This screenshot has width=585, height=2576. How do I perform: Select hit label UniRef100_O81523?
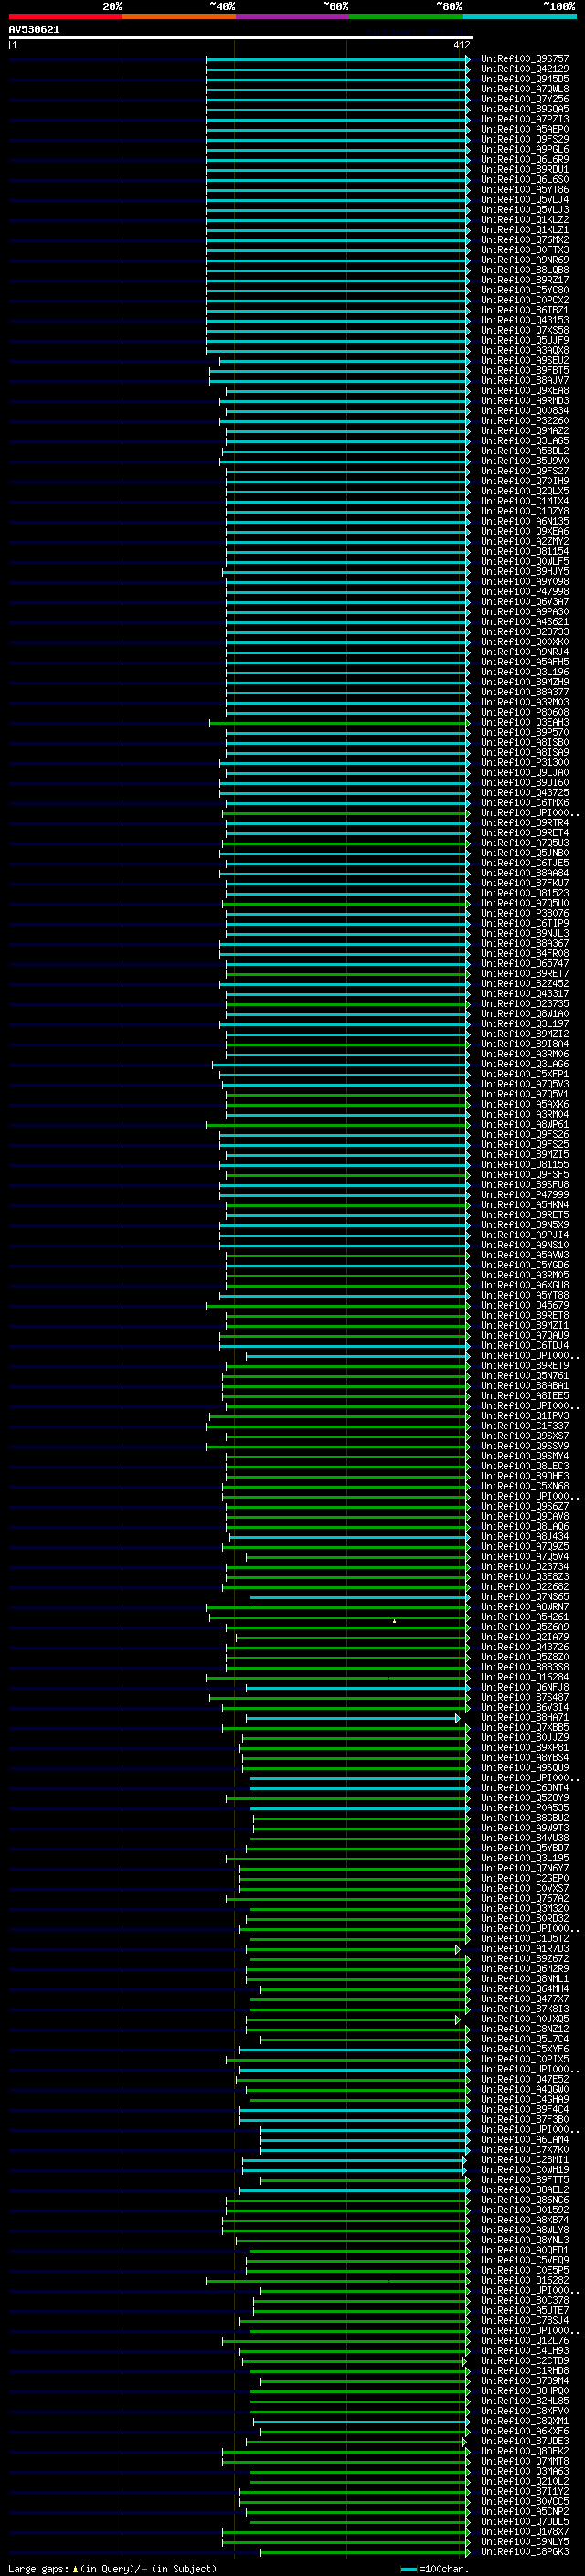[x=524, y=893]
